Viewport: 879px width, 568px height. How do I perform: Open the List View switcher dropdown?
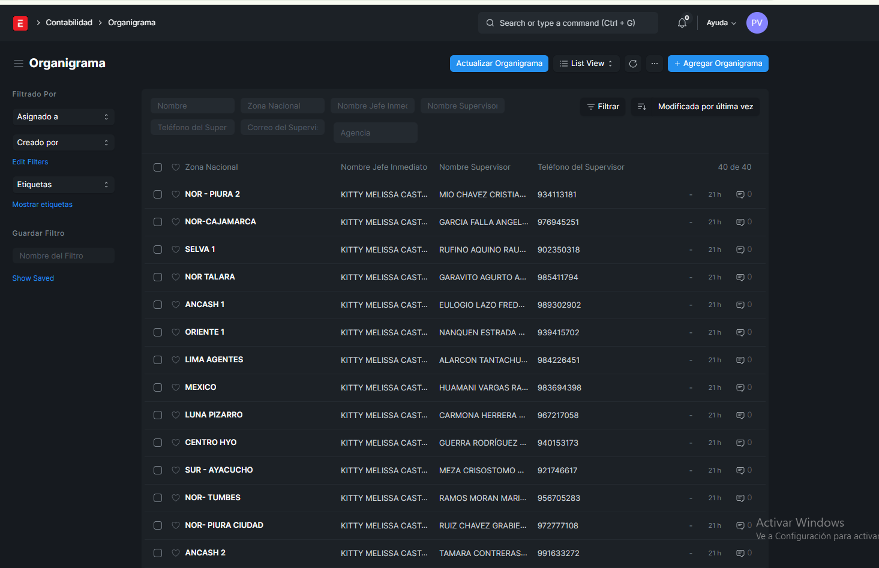coord(586,64)
